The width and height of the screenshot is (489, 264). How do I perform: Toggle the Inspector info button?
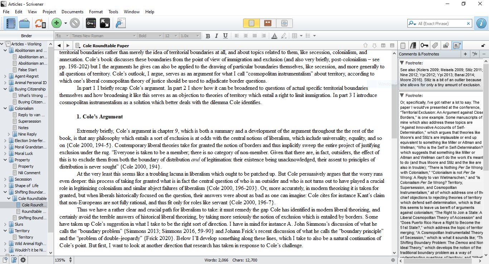pyautogui.click(x=481, y=23)
